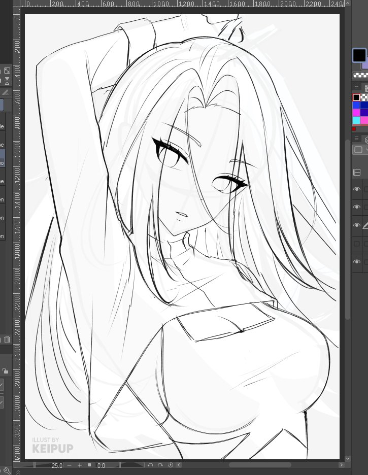Click the zoom out minus button

[x=70, y=465]
